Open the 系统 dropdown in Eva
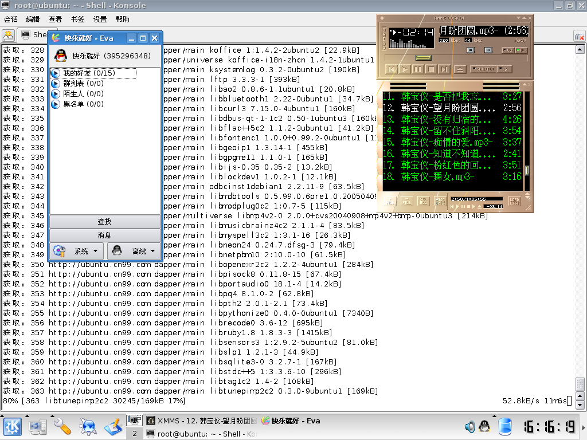 (x=77, y=251)
